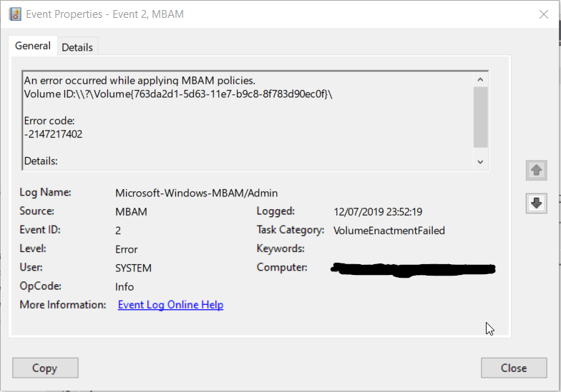Open the Details tab

pos(77,47)
